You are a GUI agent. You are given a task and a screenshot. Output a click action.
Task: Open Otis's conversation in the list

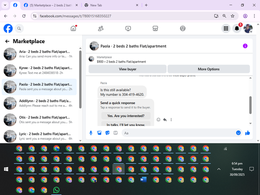(x=40, y=120)
